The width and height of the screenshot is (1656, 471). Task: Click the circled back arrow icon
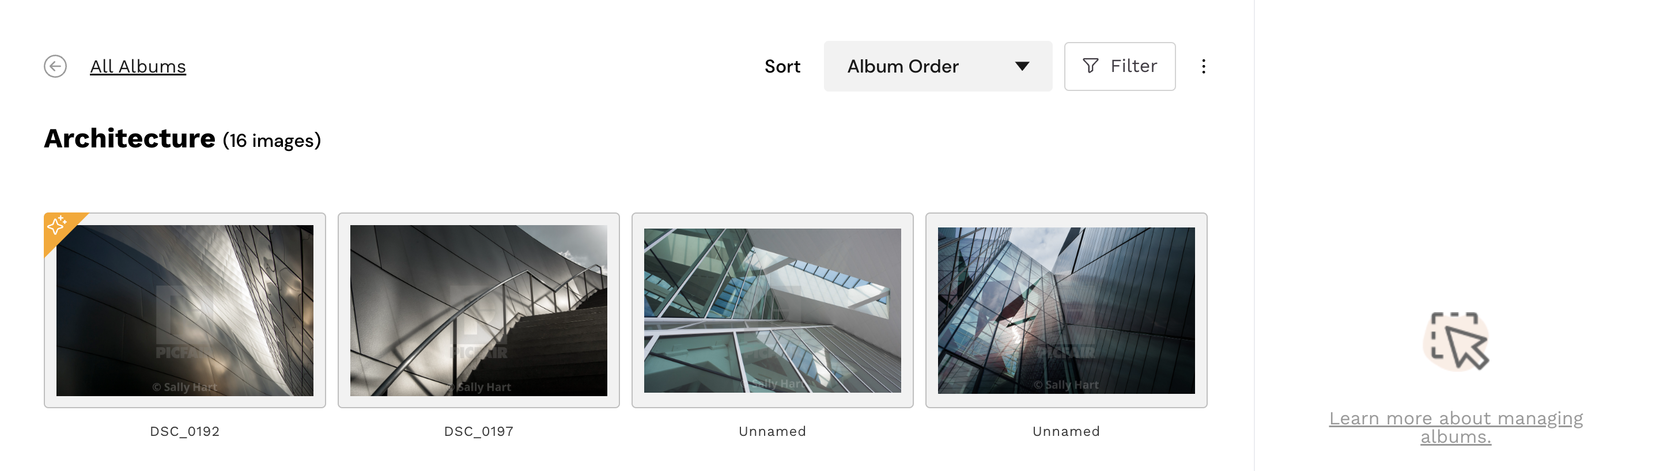tap(55, 66)
